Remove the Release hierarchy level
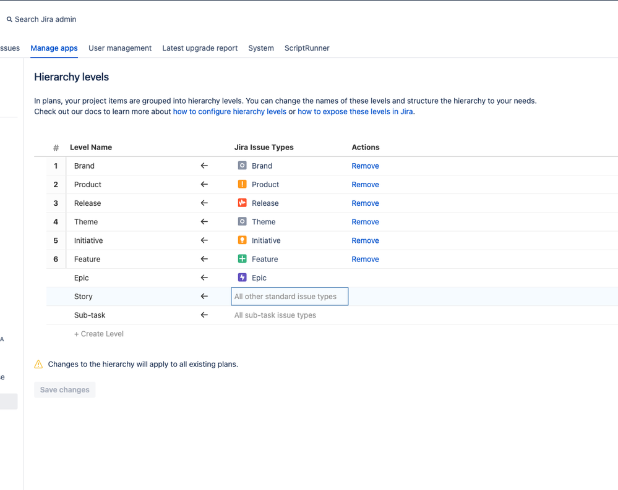This screenshot has height=490, width=618. (366, 203)
